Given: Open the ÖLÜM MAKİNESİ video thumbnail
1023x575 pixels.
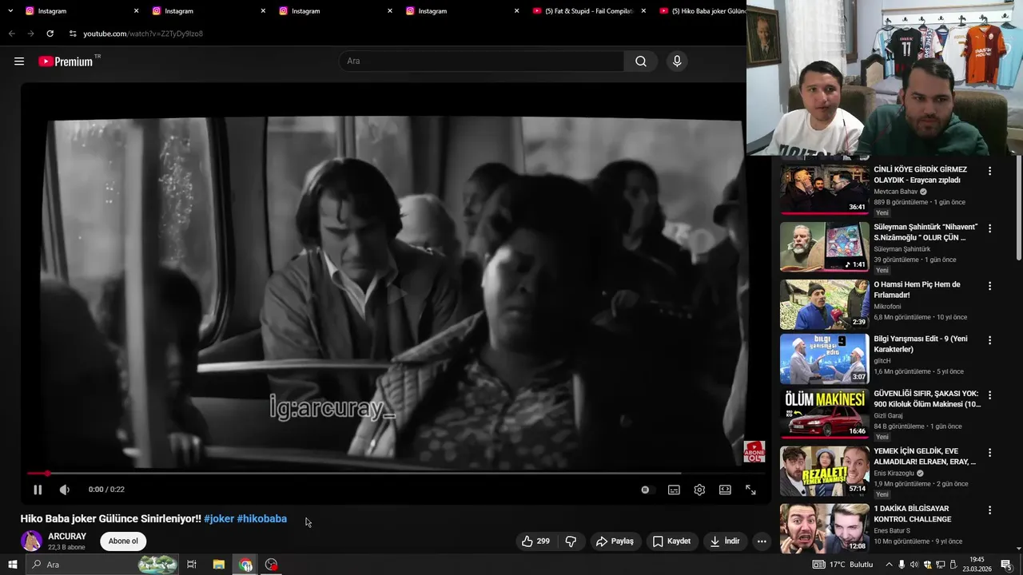Looking at the screenshot, I should tap(824, 414).
